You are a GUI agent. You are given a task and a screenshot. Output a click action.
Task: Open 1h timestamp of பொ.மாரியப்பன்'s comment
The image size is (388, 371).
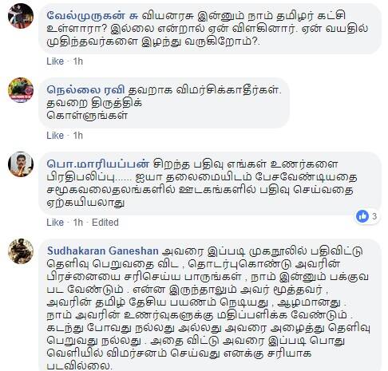[78, 223]
